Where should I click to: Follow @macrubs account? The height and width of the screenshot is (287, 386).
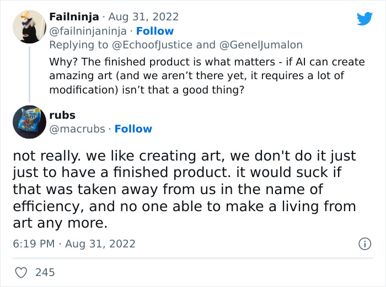(x=133, y=129)
